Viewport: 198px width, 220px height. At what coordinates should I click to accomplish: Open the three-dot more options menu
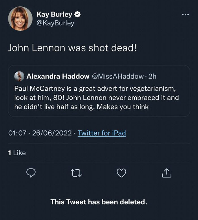click(x=185, y=14)
